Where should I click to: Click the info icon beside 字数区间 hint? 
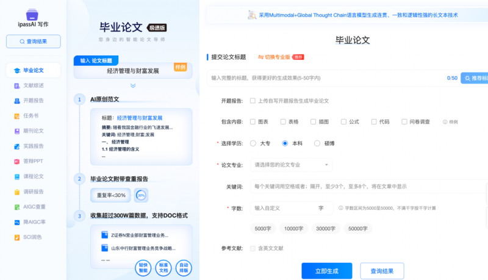coord(341,208)
